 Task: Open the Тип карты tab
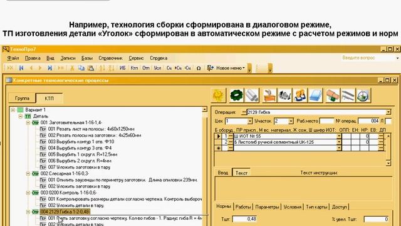tap(316, 207)
